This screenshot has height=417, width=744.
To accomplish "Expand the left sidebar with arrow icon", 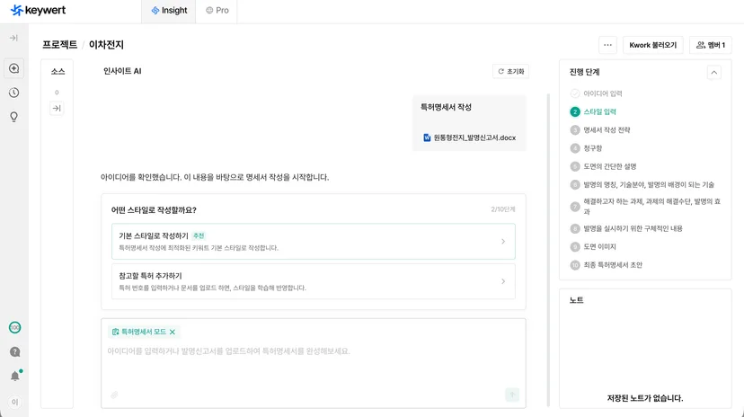I will [13, 38].
